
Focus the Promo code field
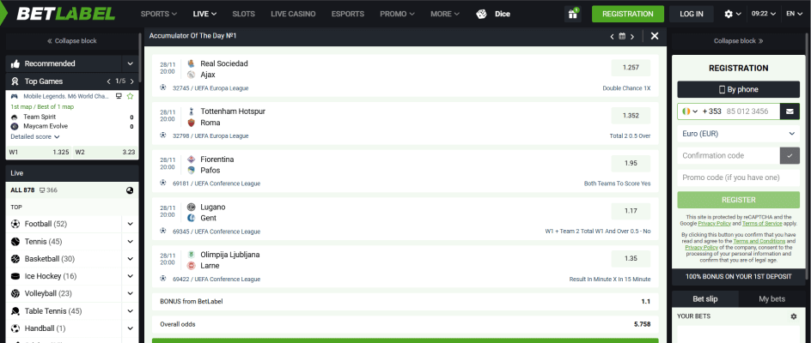[739, 178]
